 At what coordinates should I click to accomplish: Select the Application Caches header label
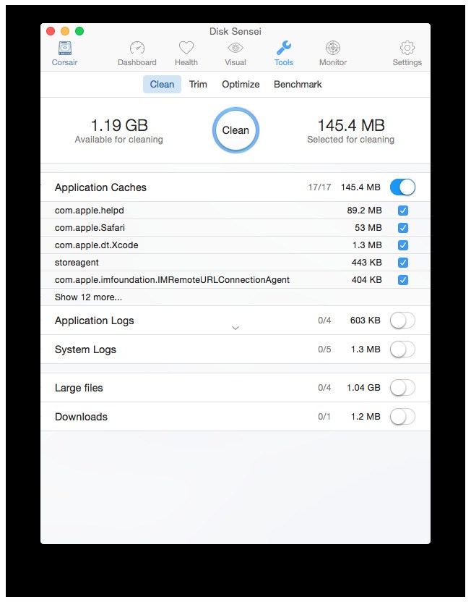point(100,187)
